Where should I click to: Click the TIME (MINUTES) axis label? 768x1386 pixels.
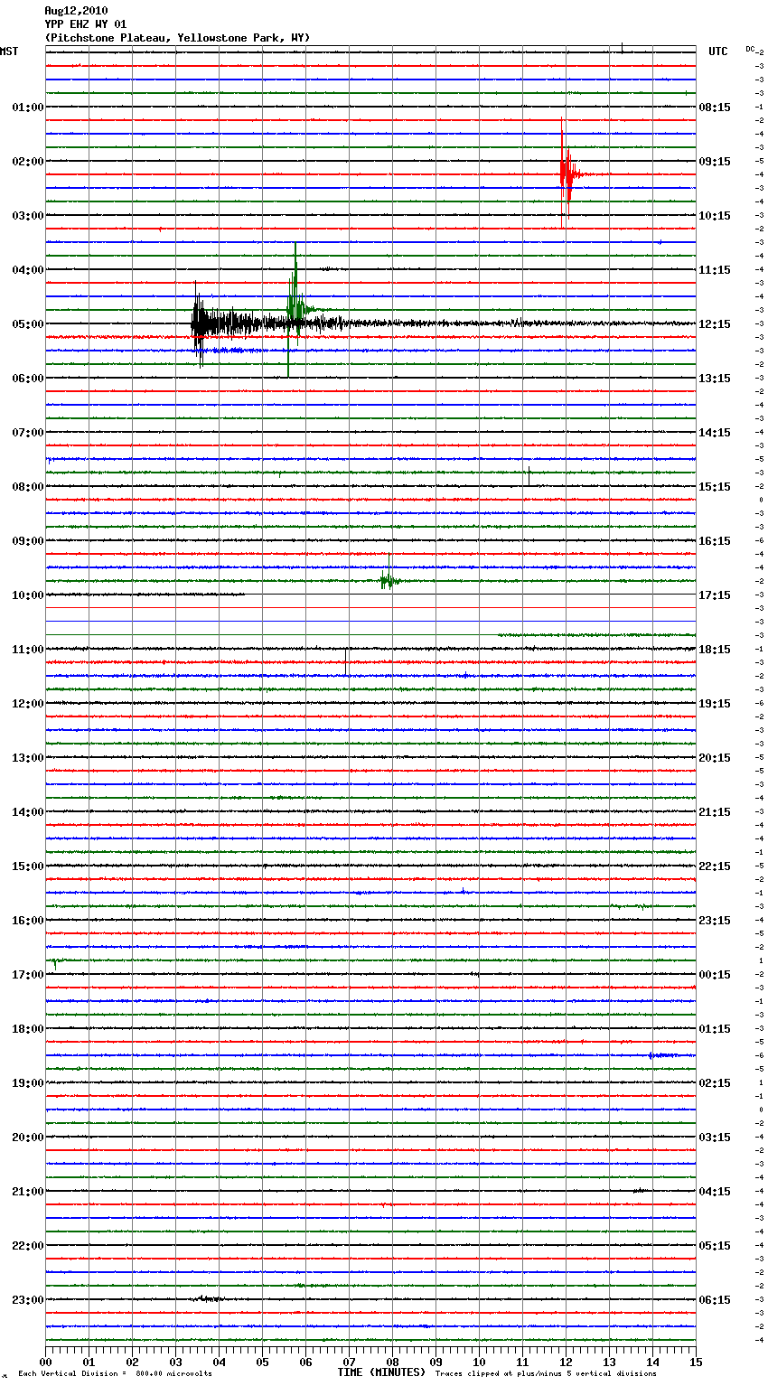pyautogui.click(x=379, y=1372)
